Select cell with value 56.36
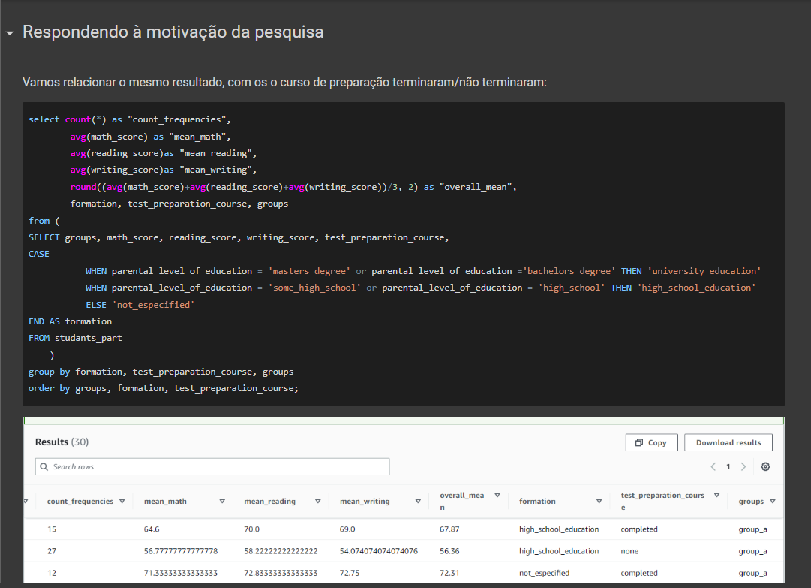The width and height of the screenshot is (811, 588). [x=449, y=550]
